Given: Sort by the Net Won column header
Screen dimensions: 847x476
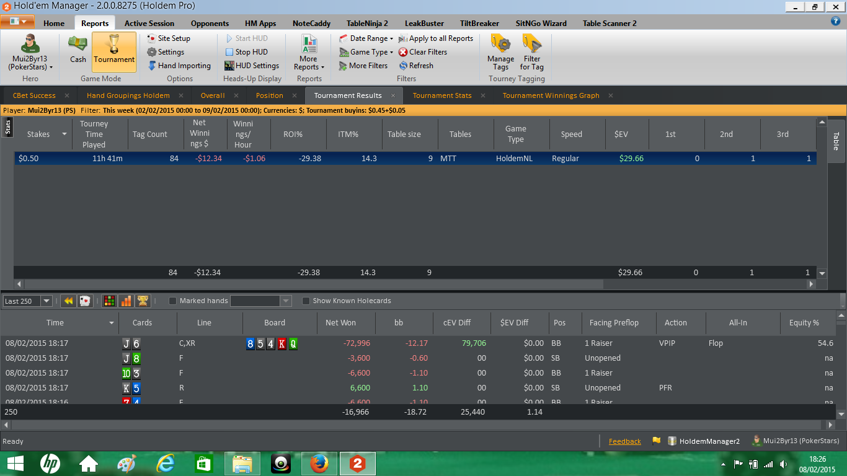Looking at the screenshot, I should tap(340, 323).
